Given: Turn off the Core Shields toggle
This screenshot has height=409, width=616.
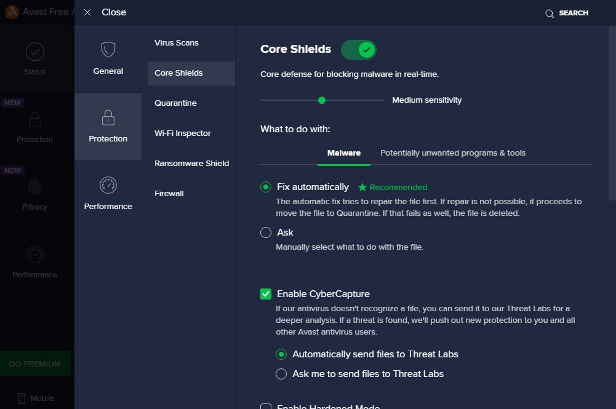Looking at the screenshot, I should click(359, 50).
